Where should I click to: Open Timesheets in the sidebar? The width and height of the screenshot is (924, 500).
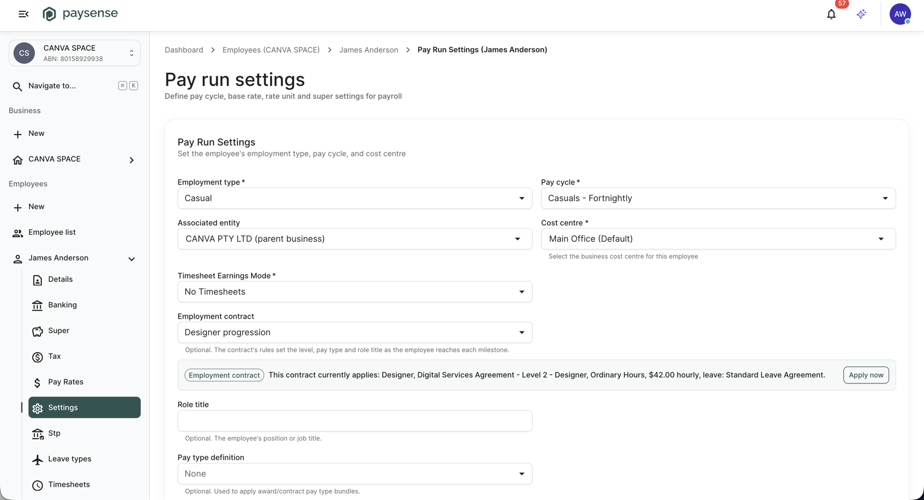(x=84, y=485)
